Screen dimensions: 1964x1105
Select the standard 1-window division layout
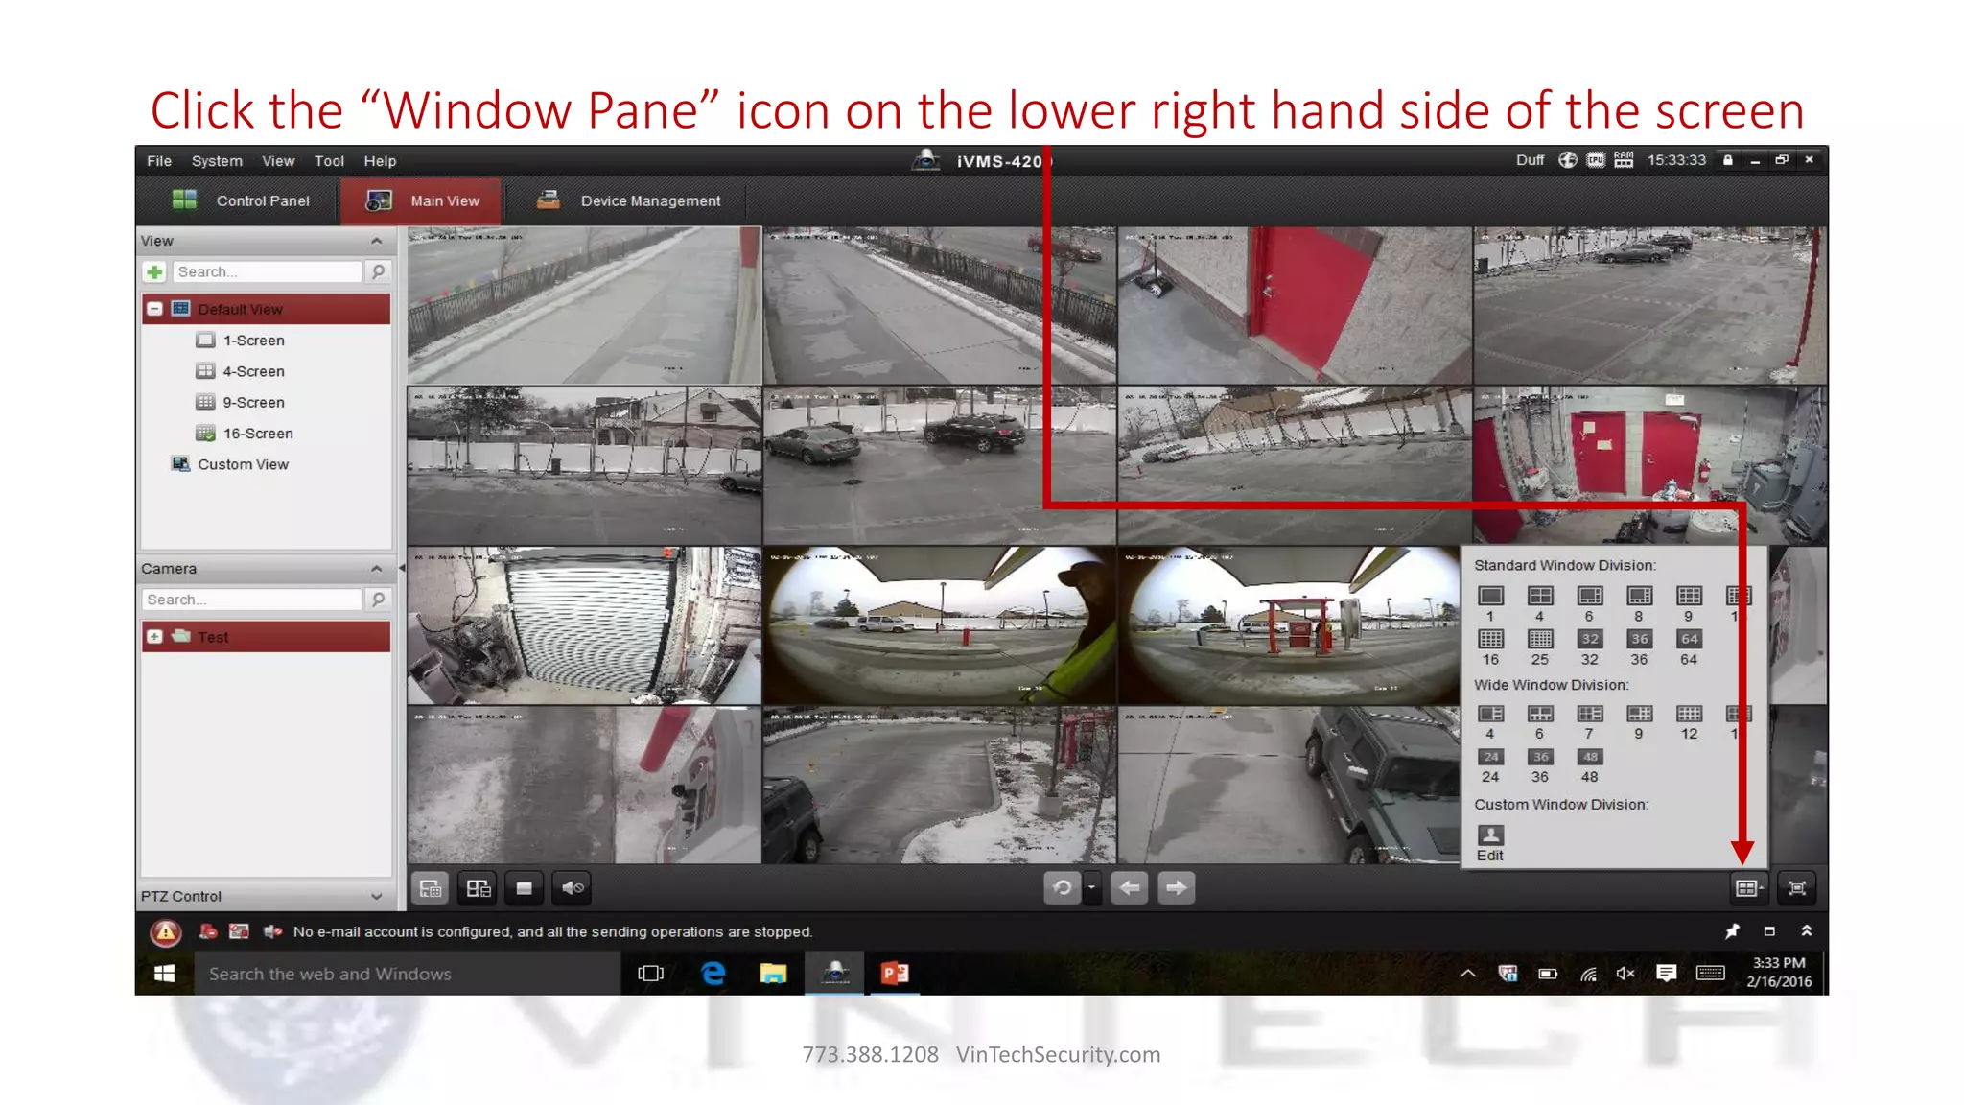coord(1490,596)
